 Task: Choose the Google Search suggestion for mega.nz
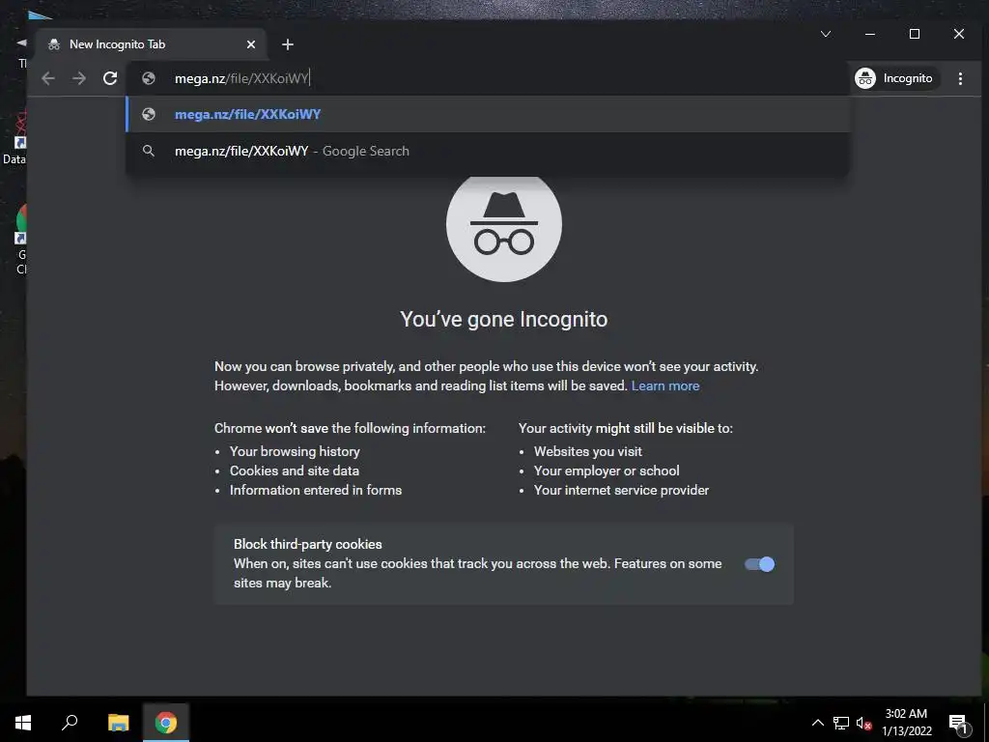click(488, 151)
